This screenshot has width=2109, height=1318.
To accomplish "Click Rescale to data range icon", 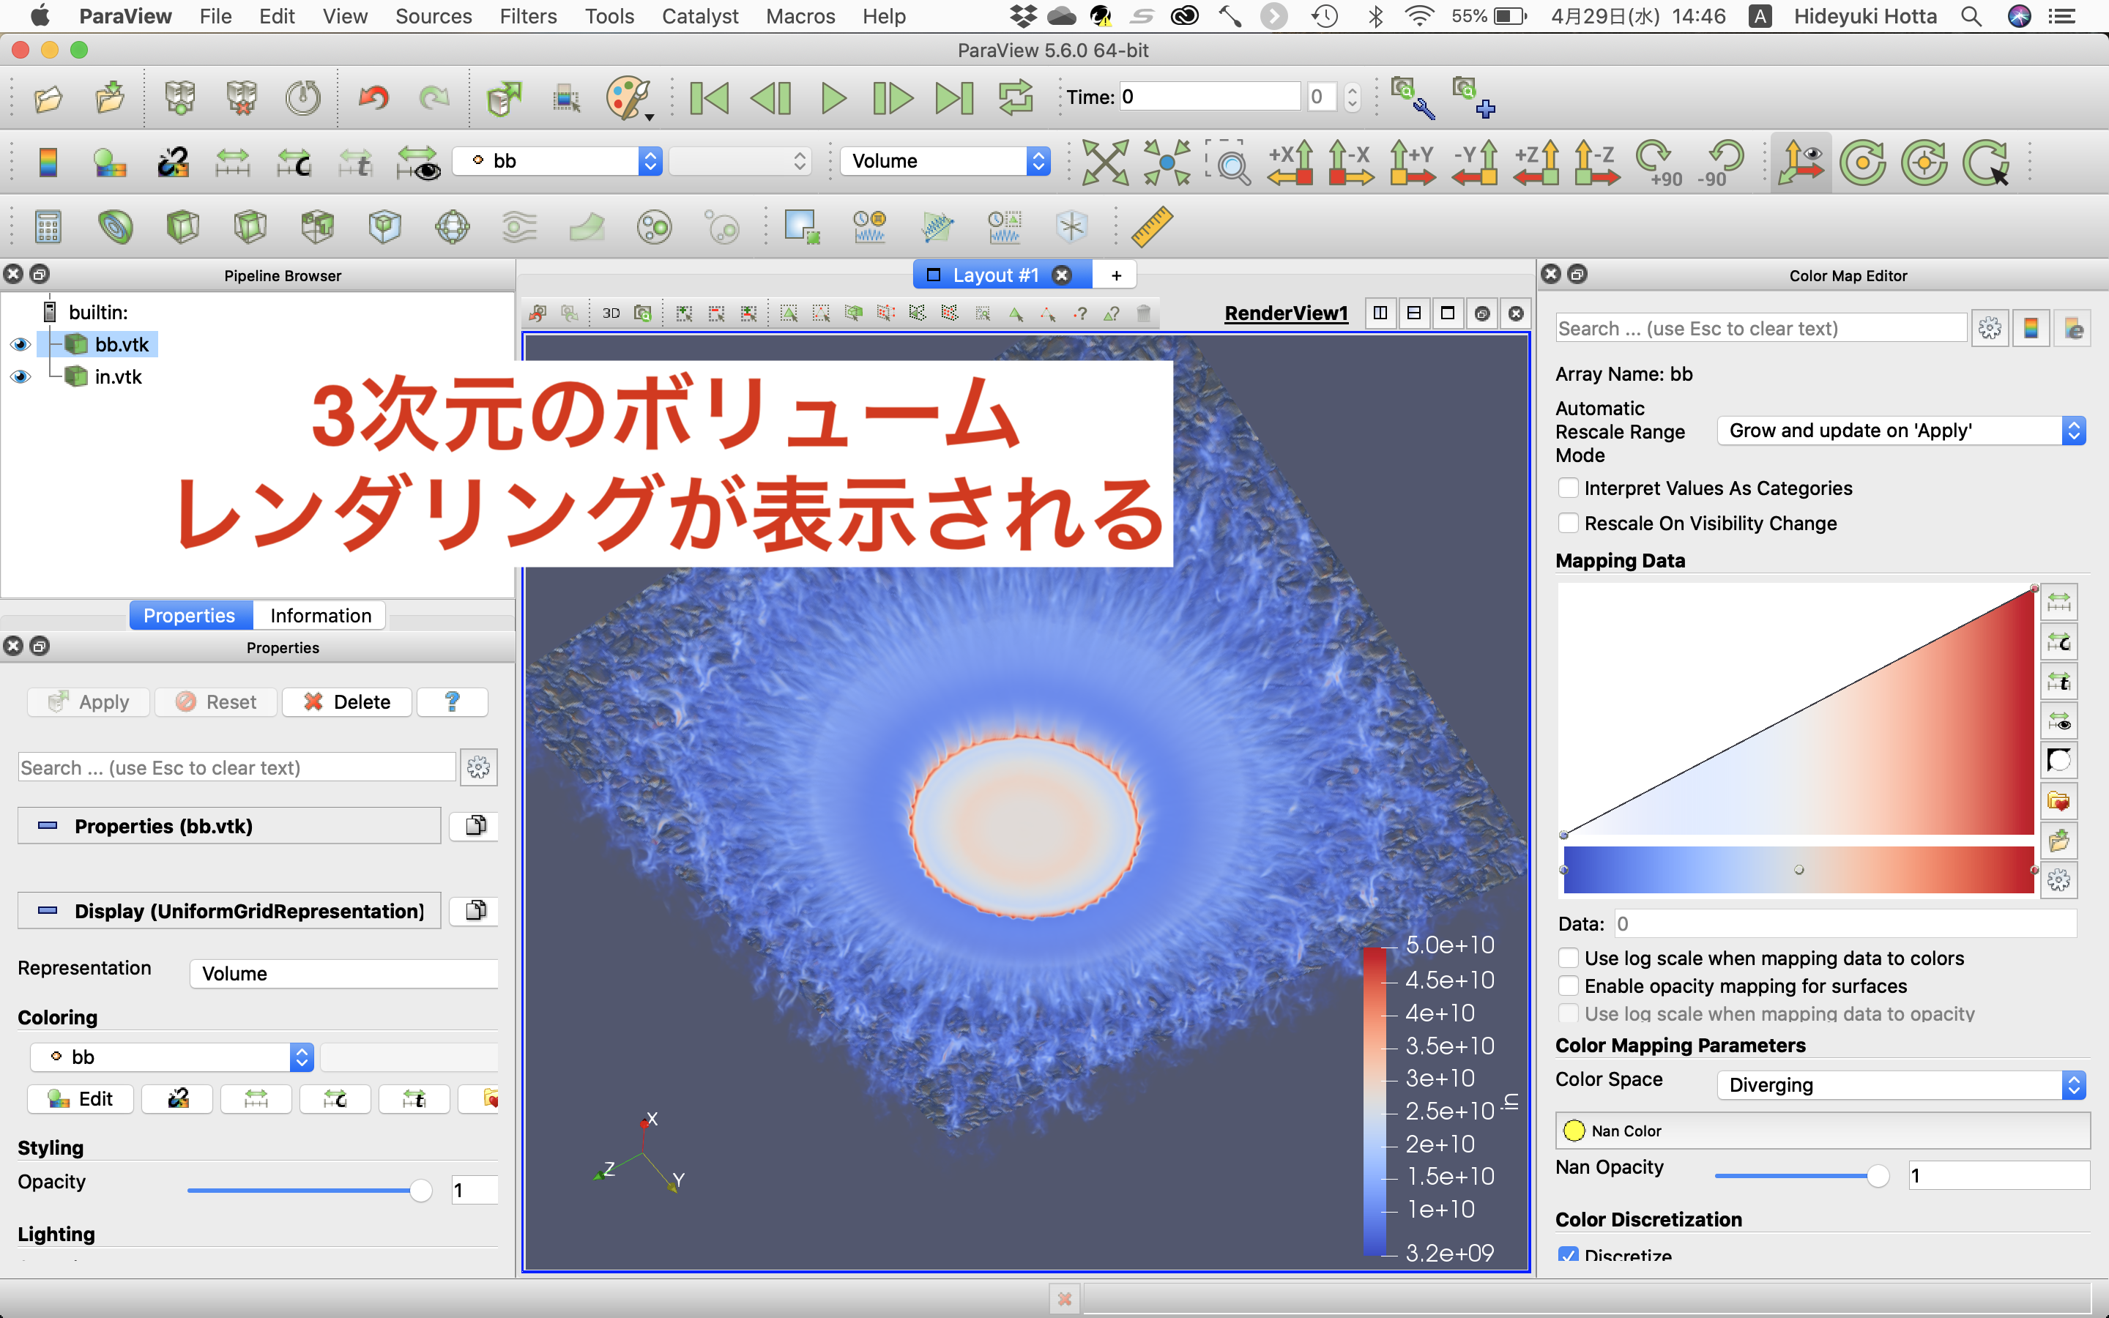I will click(x=233, y=162).
